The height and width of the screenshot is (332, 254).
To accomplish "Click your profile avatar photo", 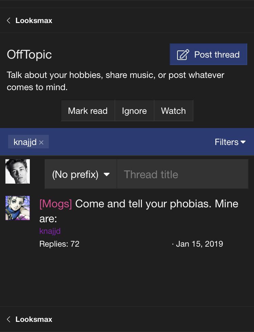I will tap(18, 171).
